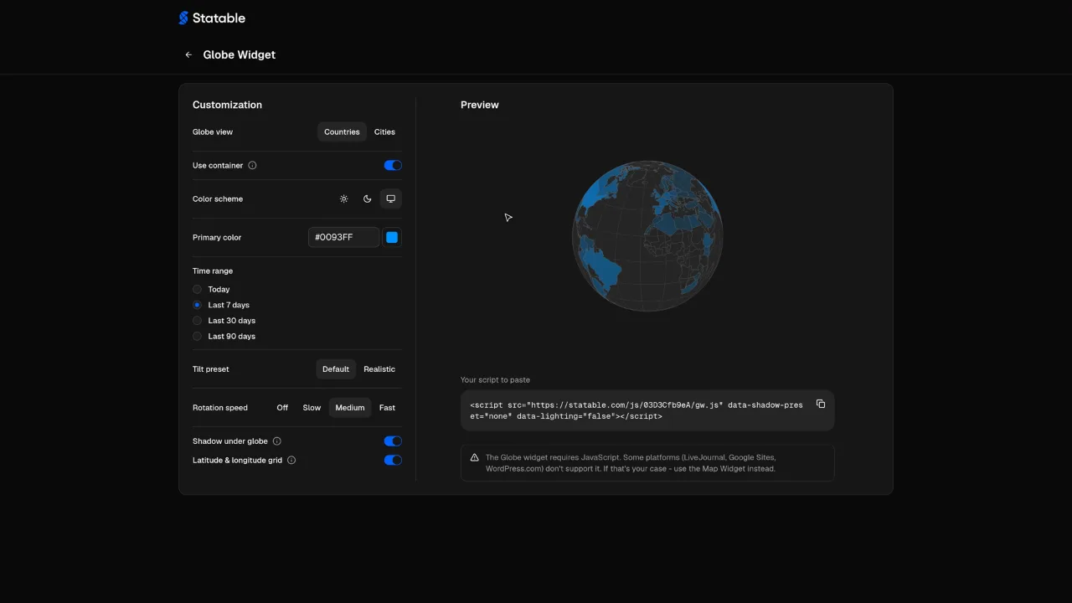Screen dimensions: 1072x603
Task: Choose the Last 90 days time range
Action: 224,336
